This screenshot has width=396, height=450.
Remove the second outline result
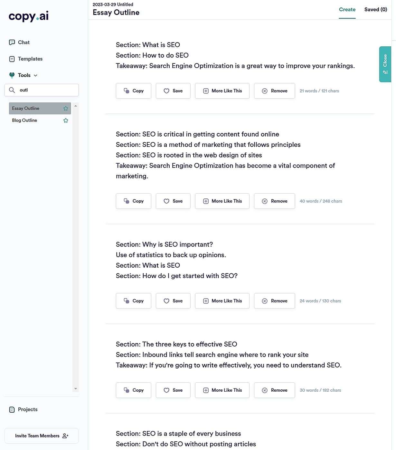[x=274, y=201]
